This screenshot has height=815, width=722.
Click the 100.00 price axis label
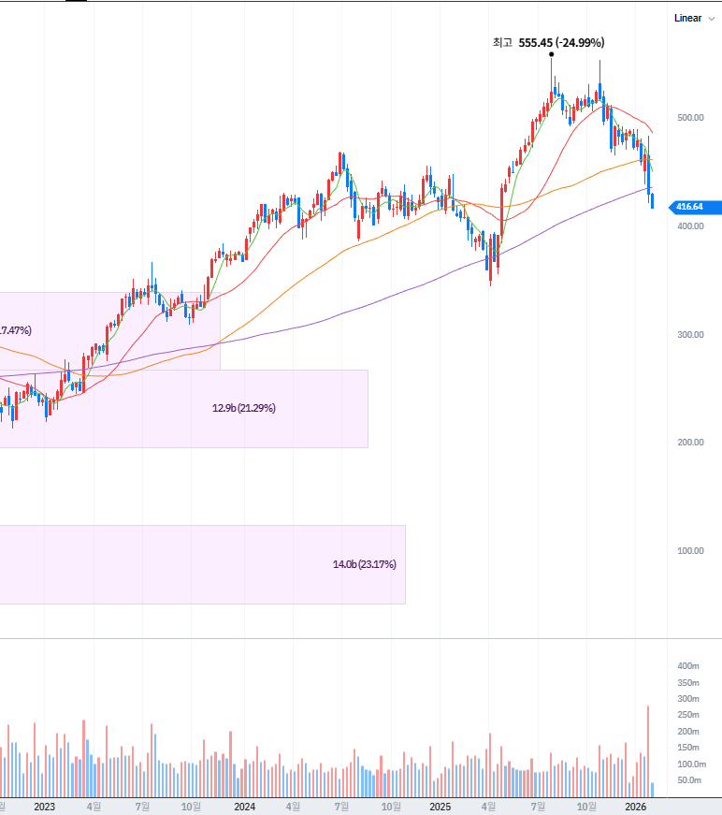(x=691, y=550)
